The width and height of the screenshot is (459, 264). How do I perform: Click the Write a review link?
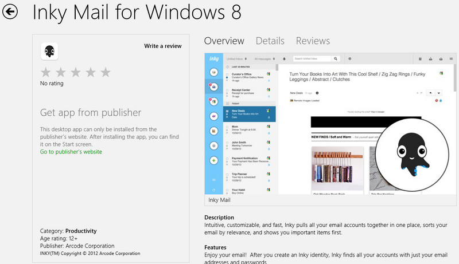point(163,46)
